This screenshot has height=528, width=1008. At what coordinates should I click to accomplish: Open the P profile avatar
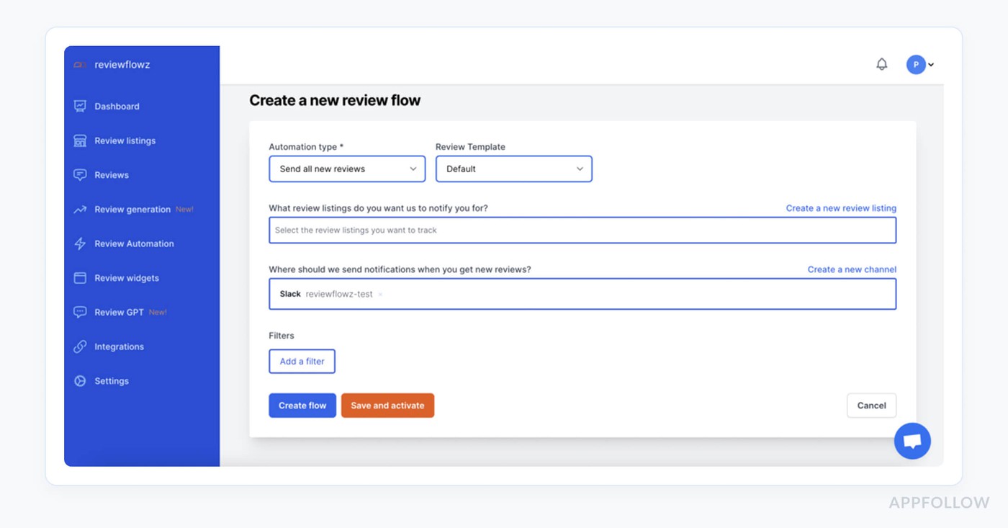point(915,64)
